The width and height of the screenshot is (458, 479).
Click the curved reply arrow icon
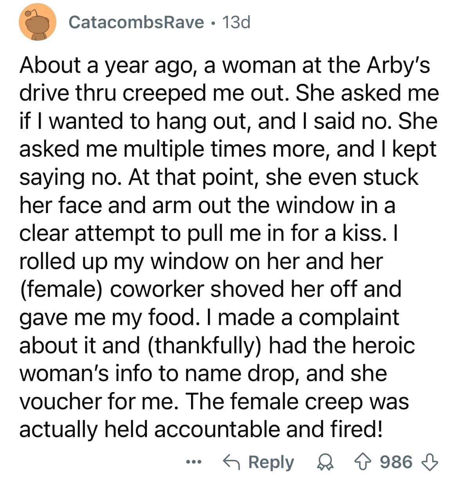[231, 462]
